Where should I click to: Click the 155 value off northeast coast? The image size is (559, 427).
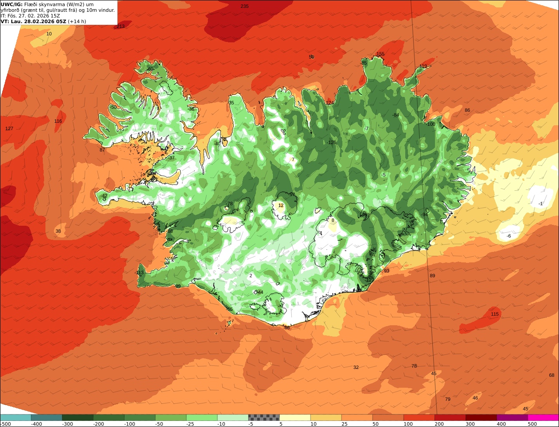(380, 54)
